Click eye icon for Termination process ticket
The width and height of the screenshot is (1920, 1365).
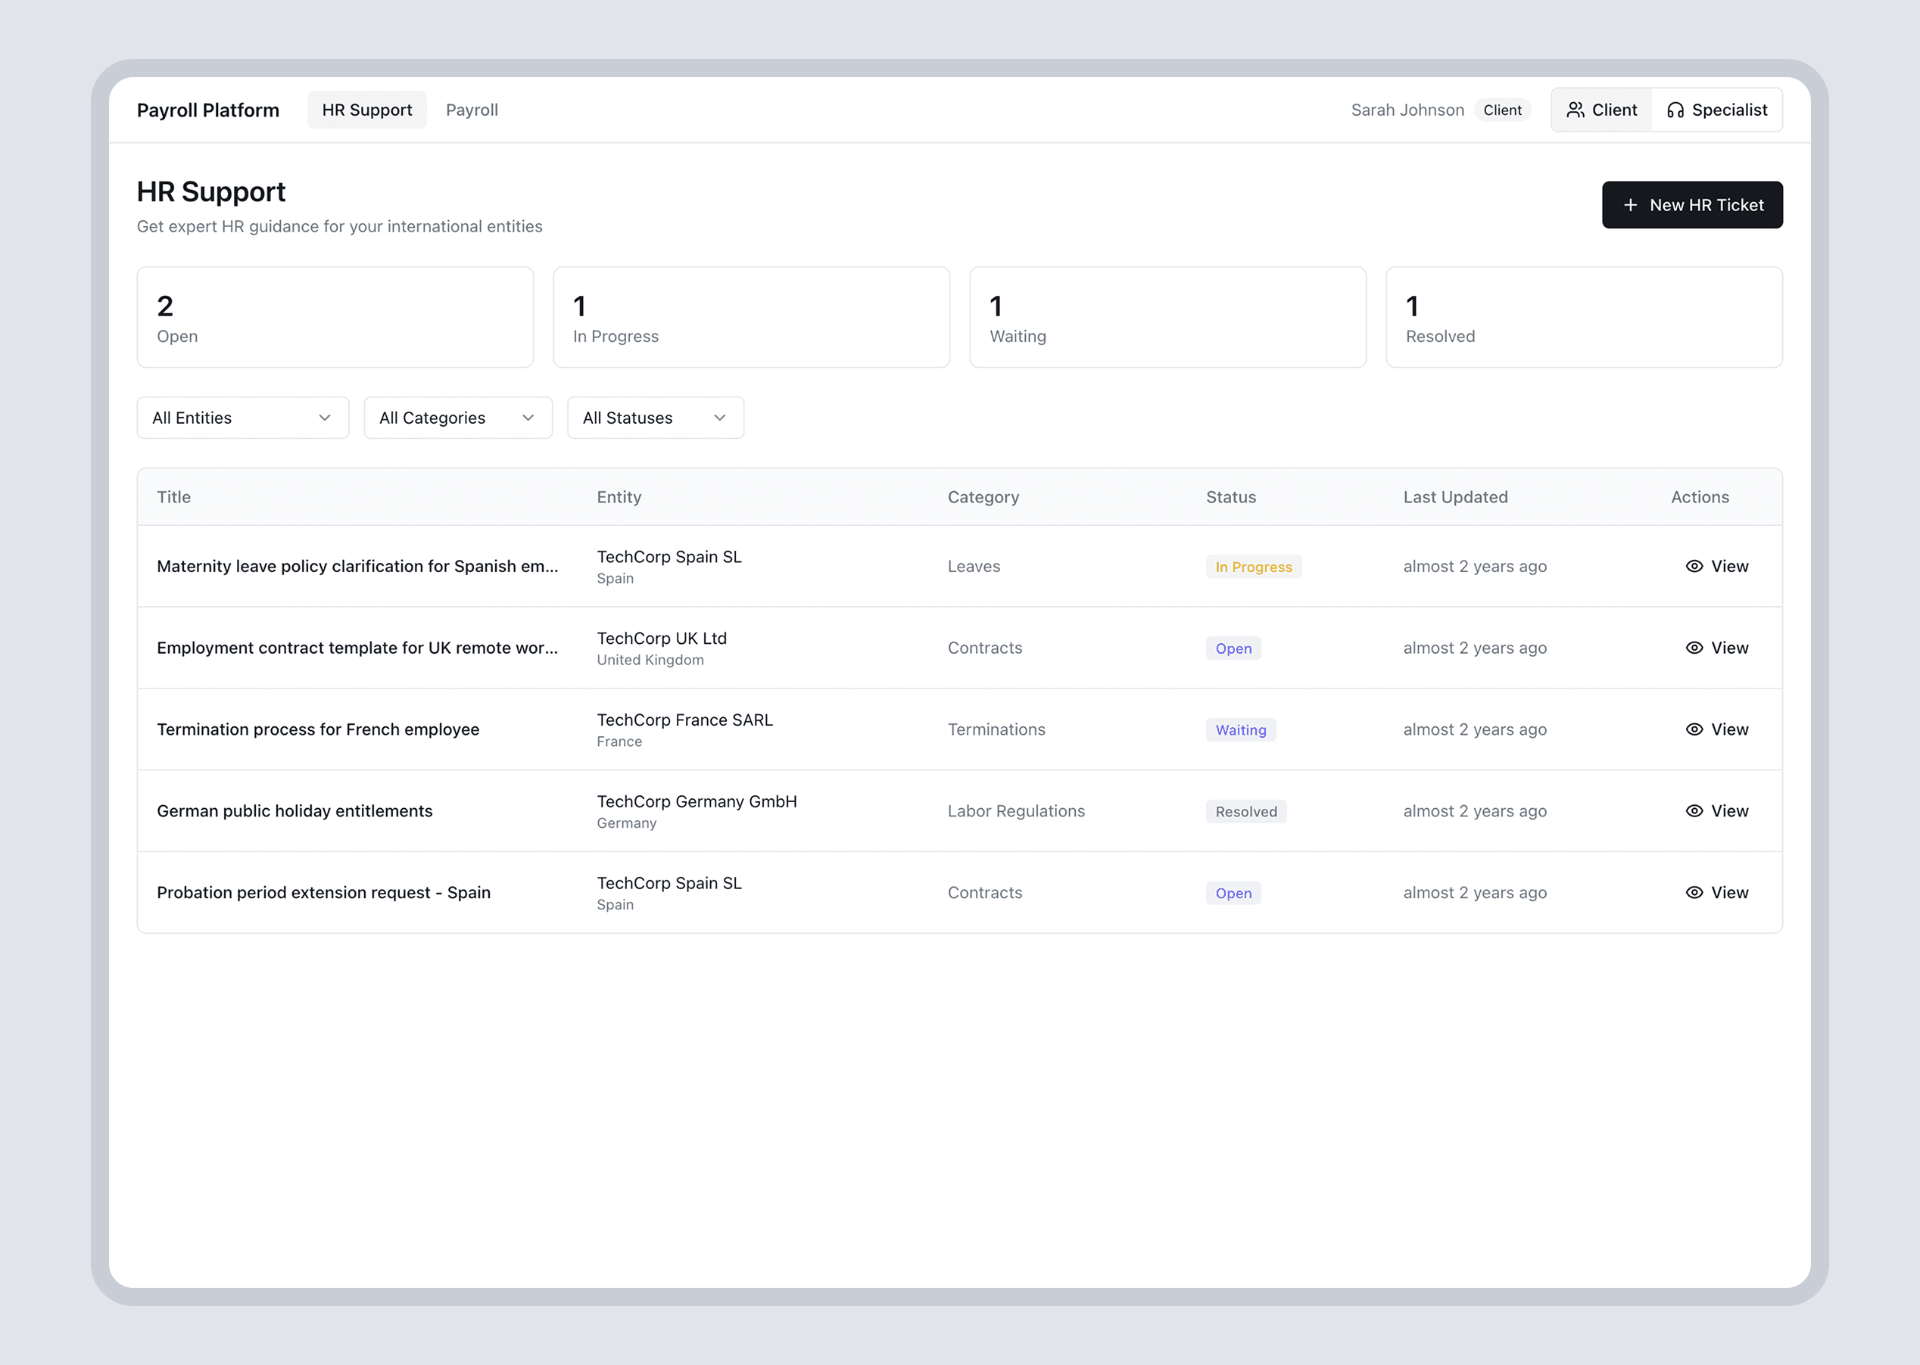pos(1694,729)
